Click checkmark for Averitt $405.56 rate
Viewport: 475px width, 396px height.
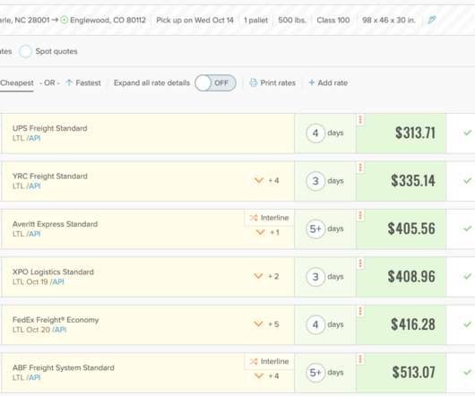tap(468, 228)
